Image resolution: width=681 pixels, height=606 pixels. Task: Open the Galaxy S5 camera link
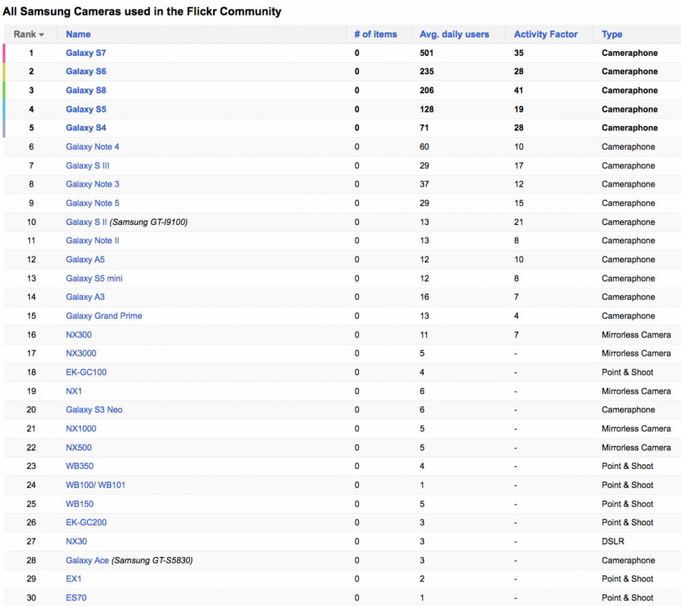click(86, 109)
